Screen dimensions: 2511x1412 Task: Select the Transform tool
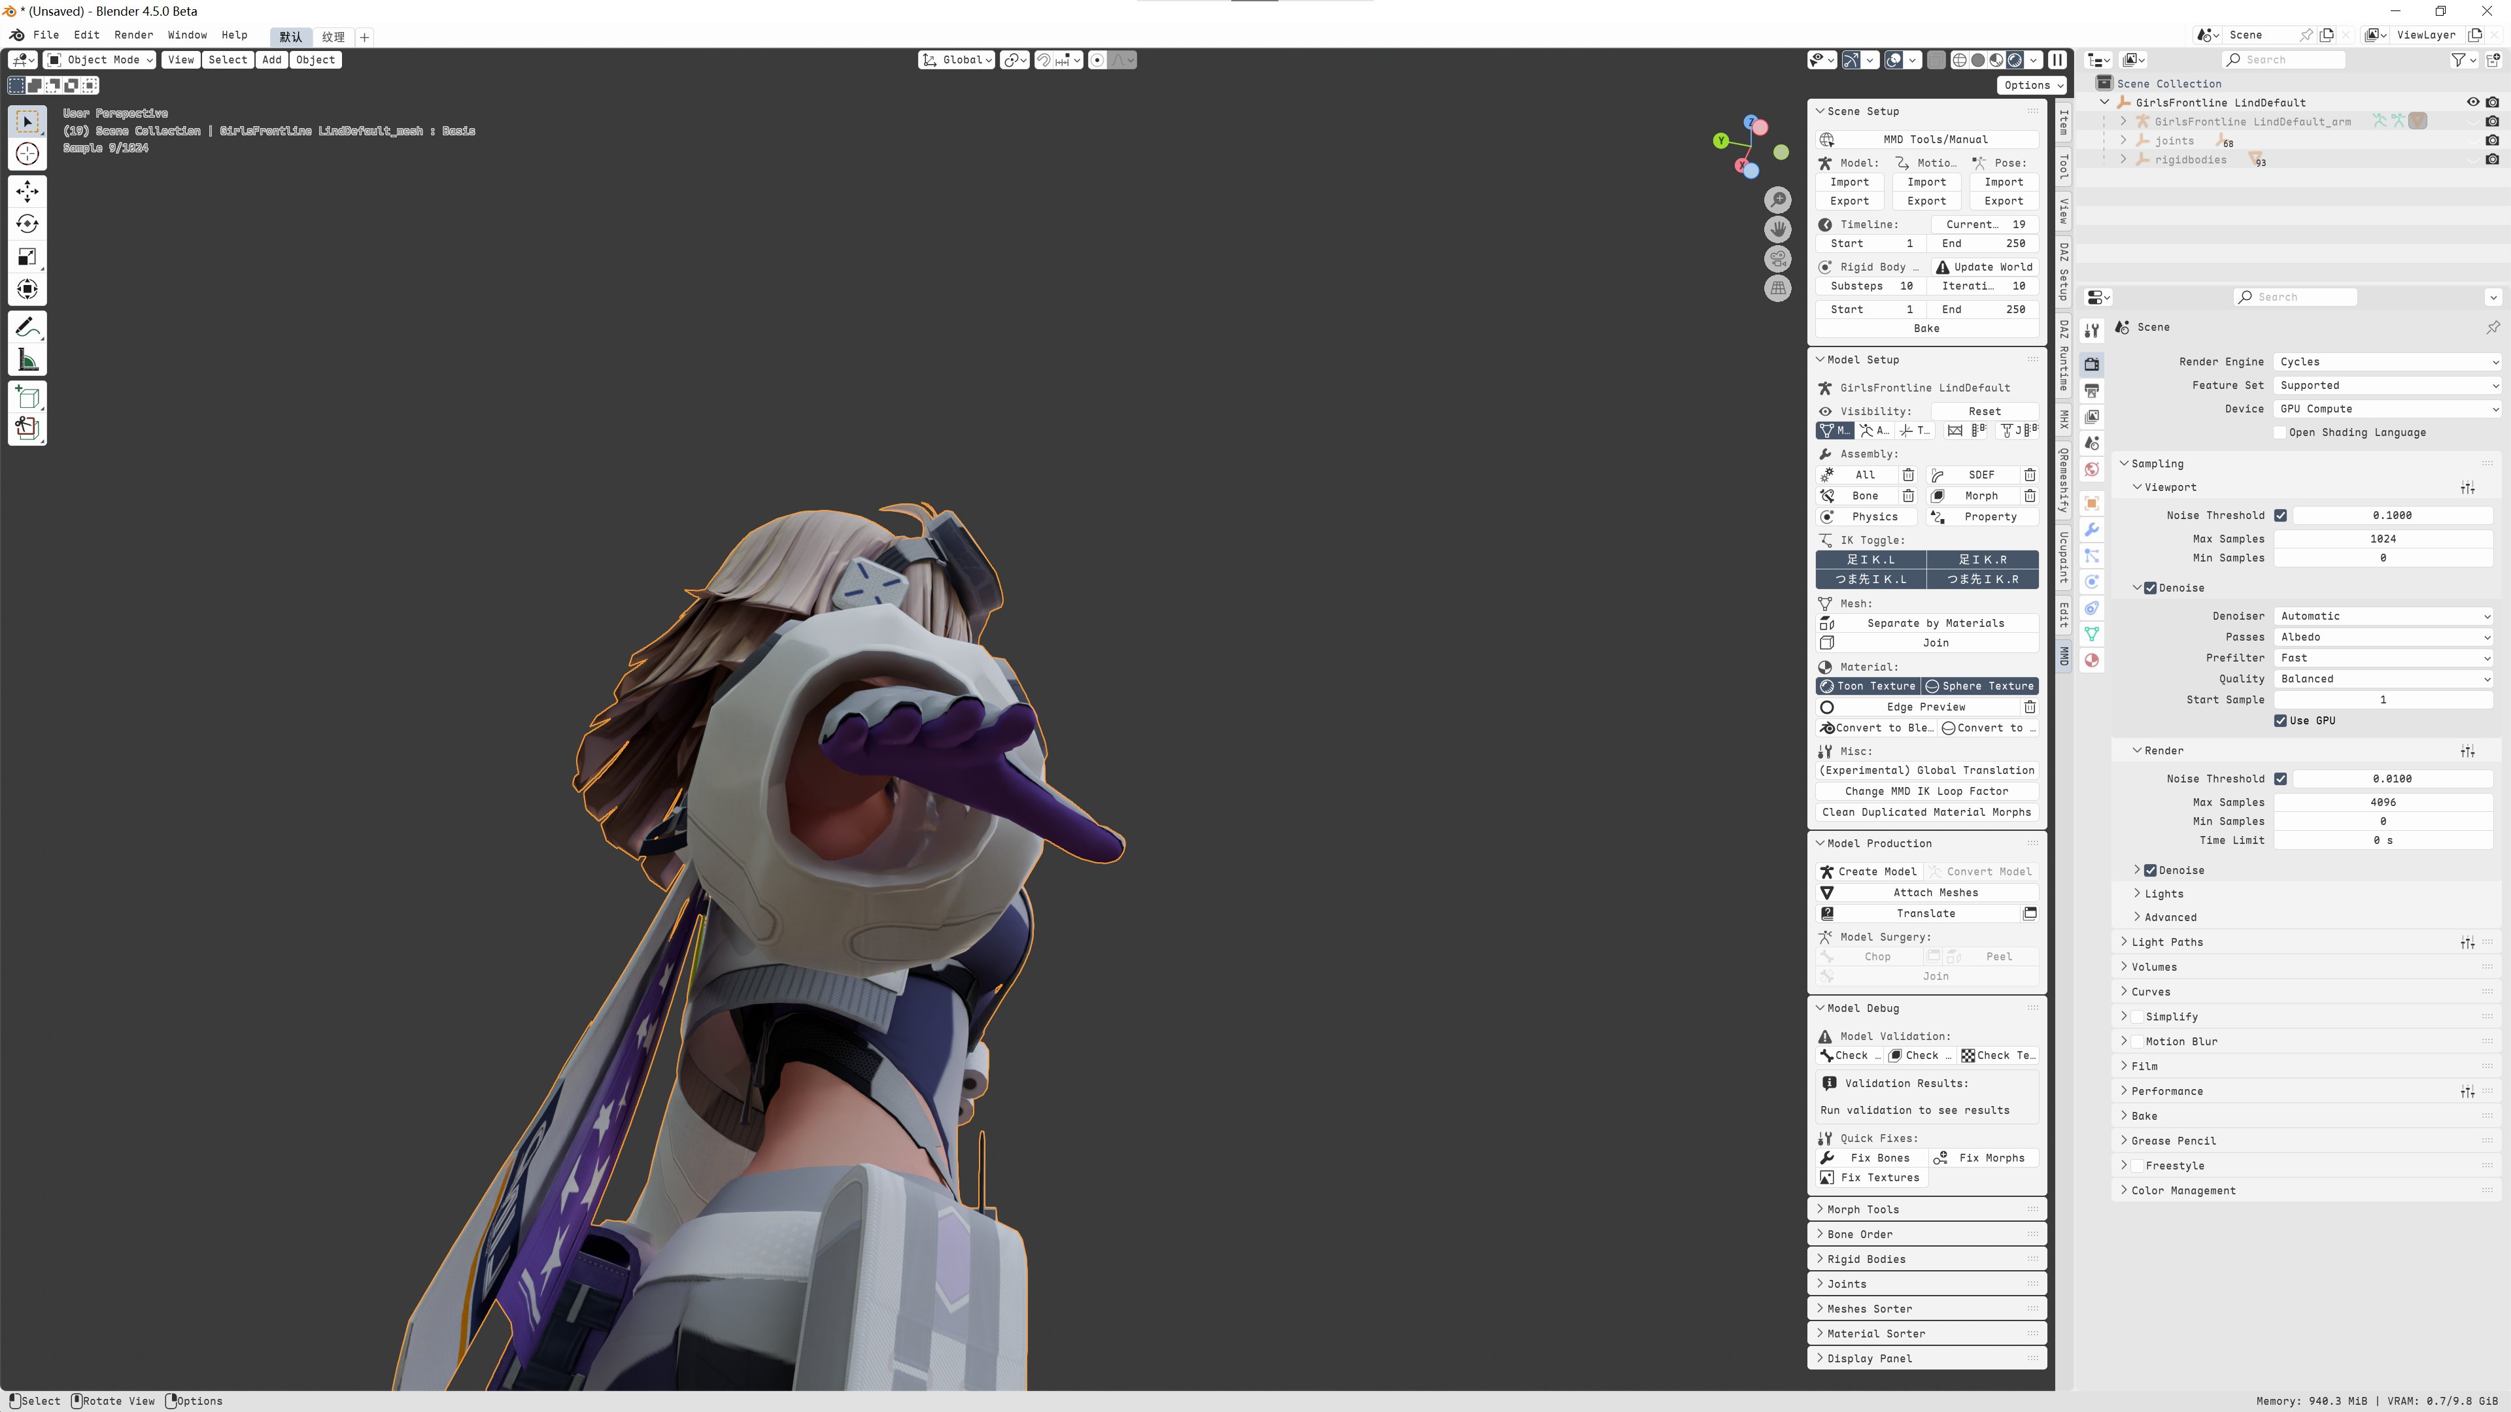tap(27, 290)
